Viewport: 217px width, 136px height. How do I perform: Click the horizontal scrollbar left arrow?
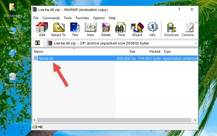point(35,120)
